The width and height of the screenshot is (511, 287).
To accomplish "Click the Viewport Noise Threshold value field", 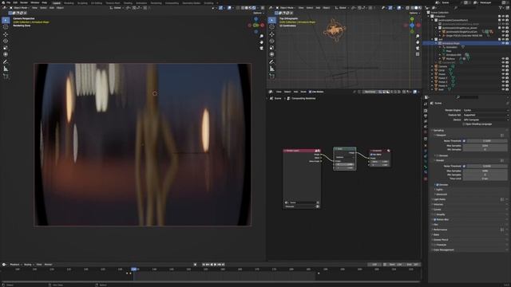I will click(x=486, y=141).
